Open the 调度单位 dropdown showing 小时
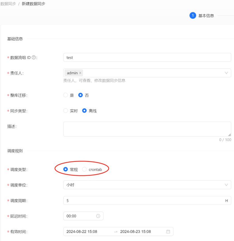This screenshot has width=234, height=241. tap(147, 185)
